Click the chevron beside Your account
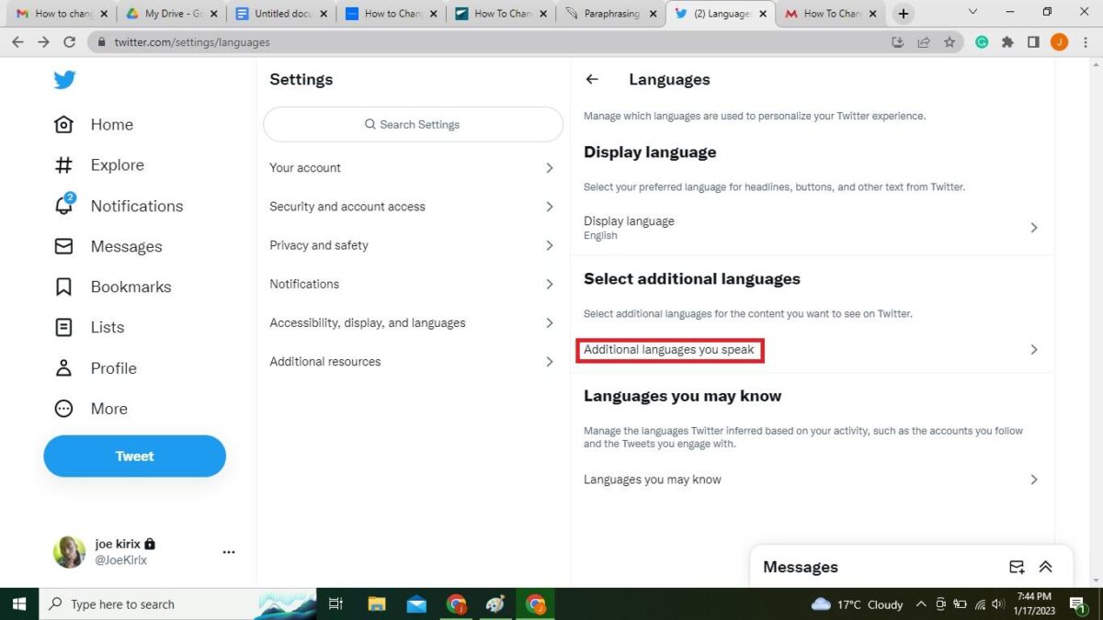The height and width of the screenshot is (620, 1103). click(550, 168)
